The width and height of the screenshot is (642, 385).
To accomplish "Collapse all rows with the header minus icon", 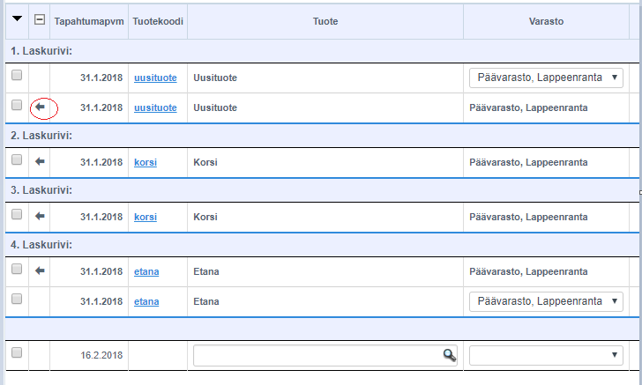I will [40, 19].
